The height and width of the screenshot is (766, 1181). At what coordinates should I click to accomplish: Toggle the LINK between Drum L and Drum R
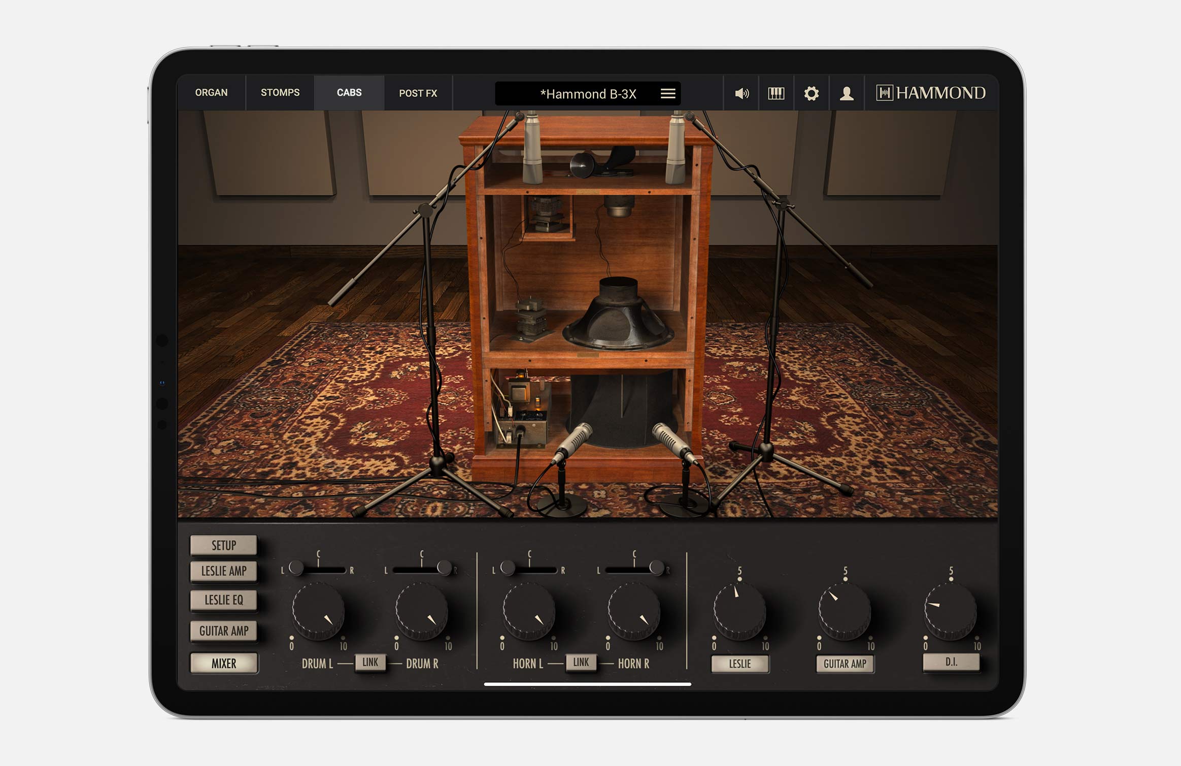(370, 662)
